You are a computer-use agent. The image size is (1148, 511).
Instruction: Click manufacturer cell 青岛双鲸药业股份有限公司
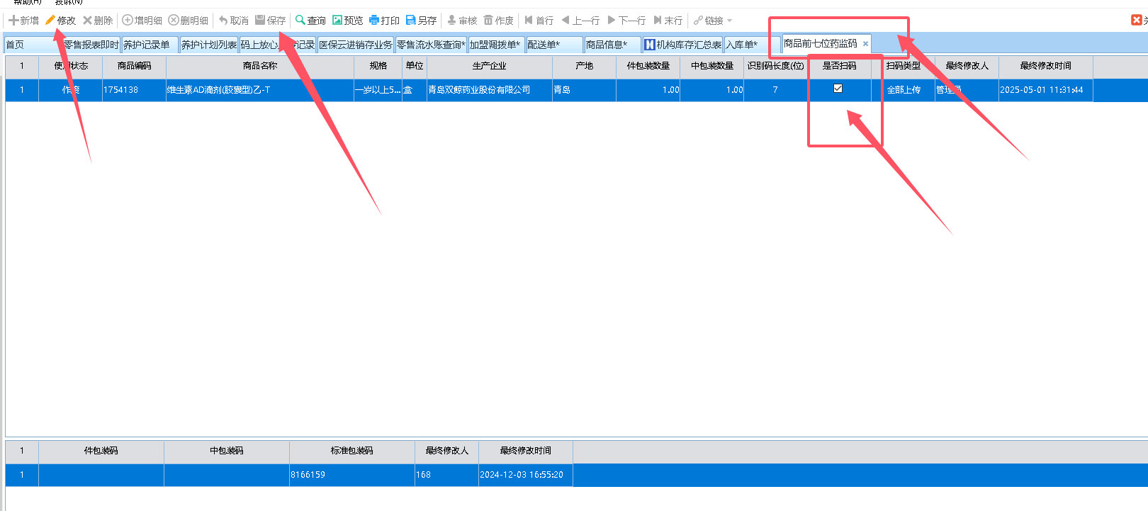(x=490, y=90)
